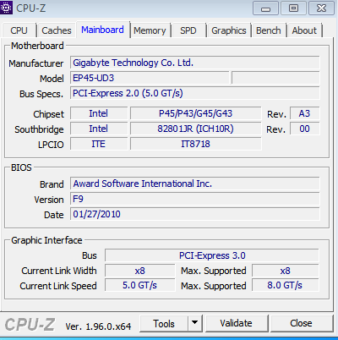Click the BIOS group label
This screenshot has width=338, height=340.
[21, 167]
